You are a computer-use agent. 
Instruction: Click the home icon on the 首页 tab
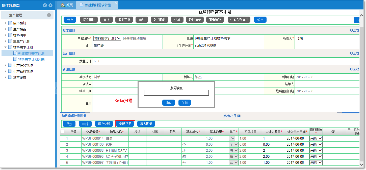(62, 5)
